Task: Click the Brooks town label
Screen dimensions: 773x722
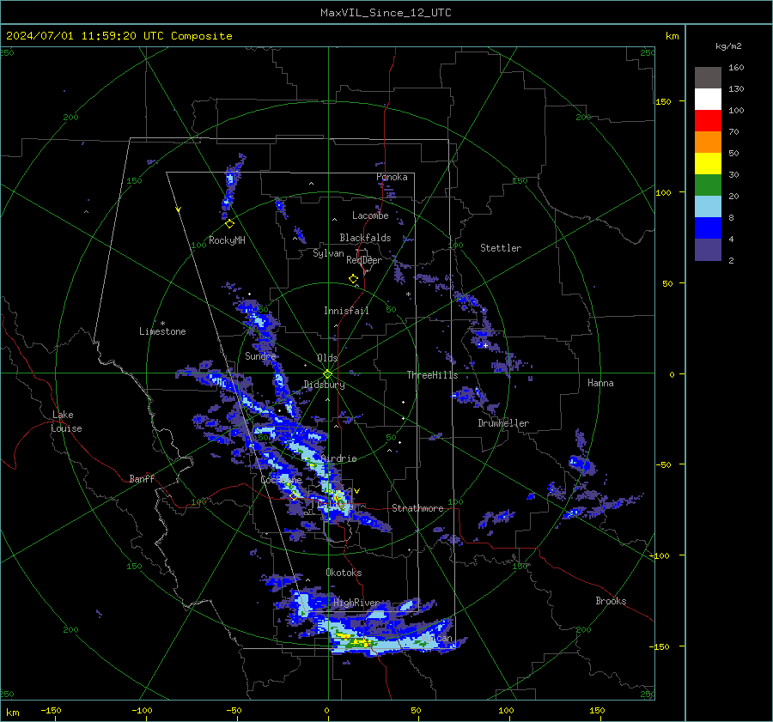Action: coord(611,601)
